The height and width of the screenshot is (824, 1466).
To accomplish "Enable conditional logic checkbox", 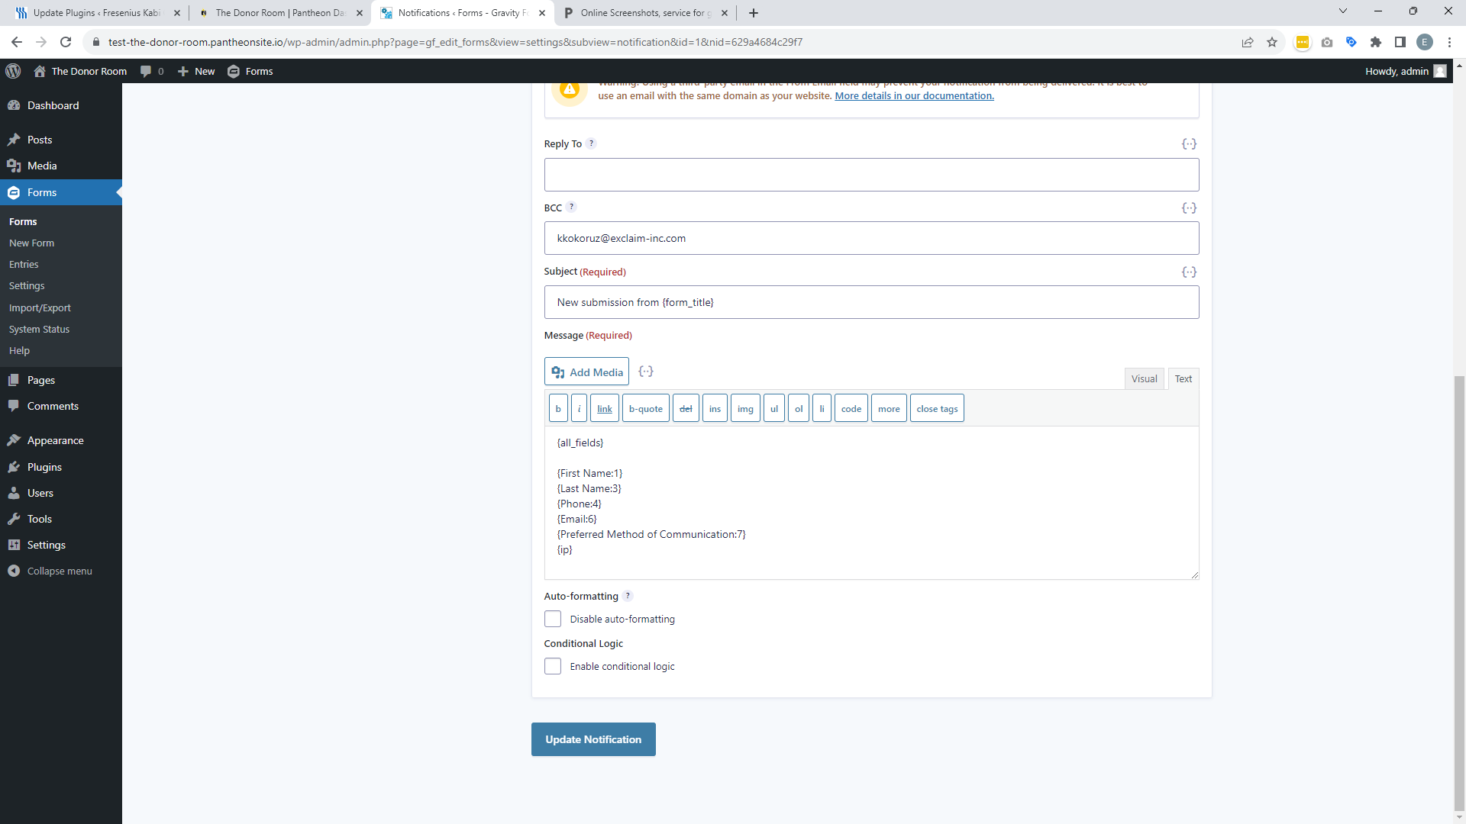I will point(553,666).
